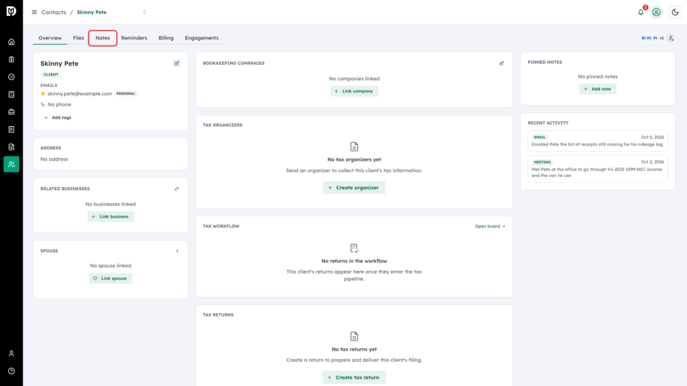
Task: Click the Create tax return button
Action: [354, 377]
